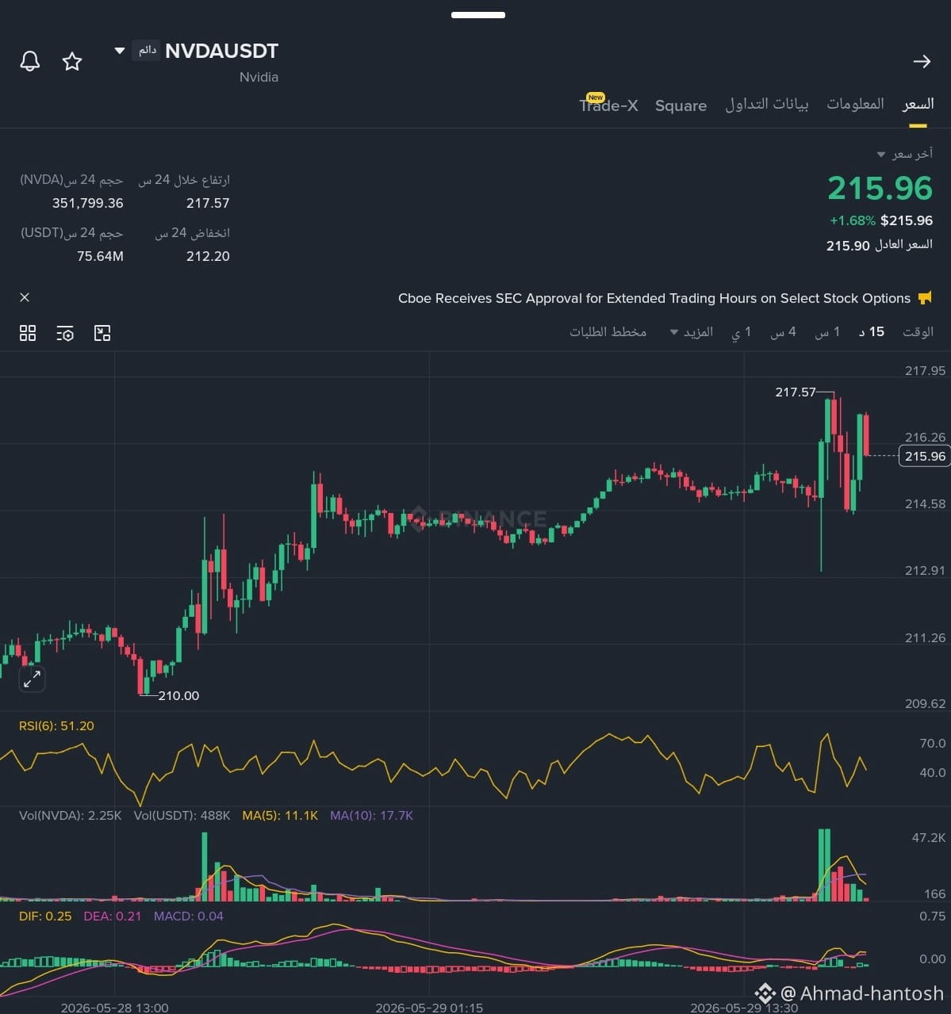Tap the السعر العادل mark price 215.90
The height and width of the screenshot is (1014, 951).
[880, 245]
